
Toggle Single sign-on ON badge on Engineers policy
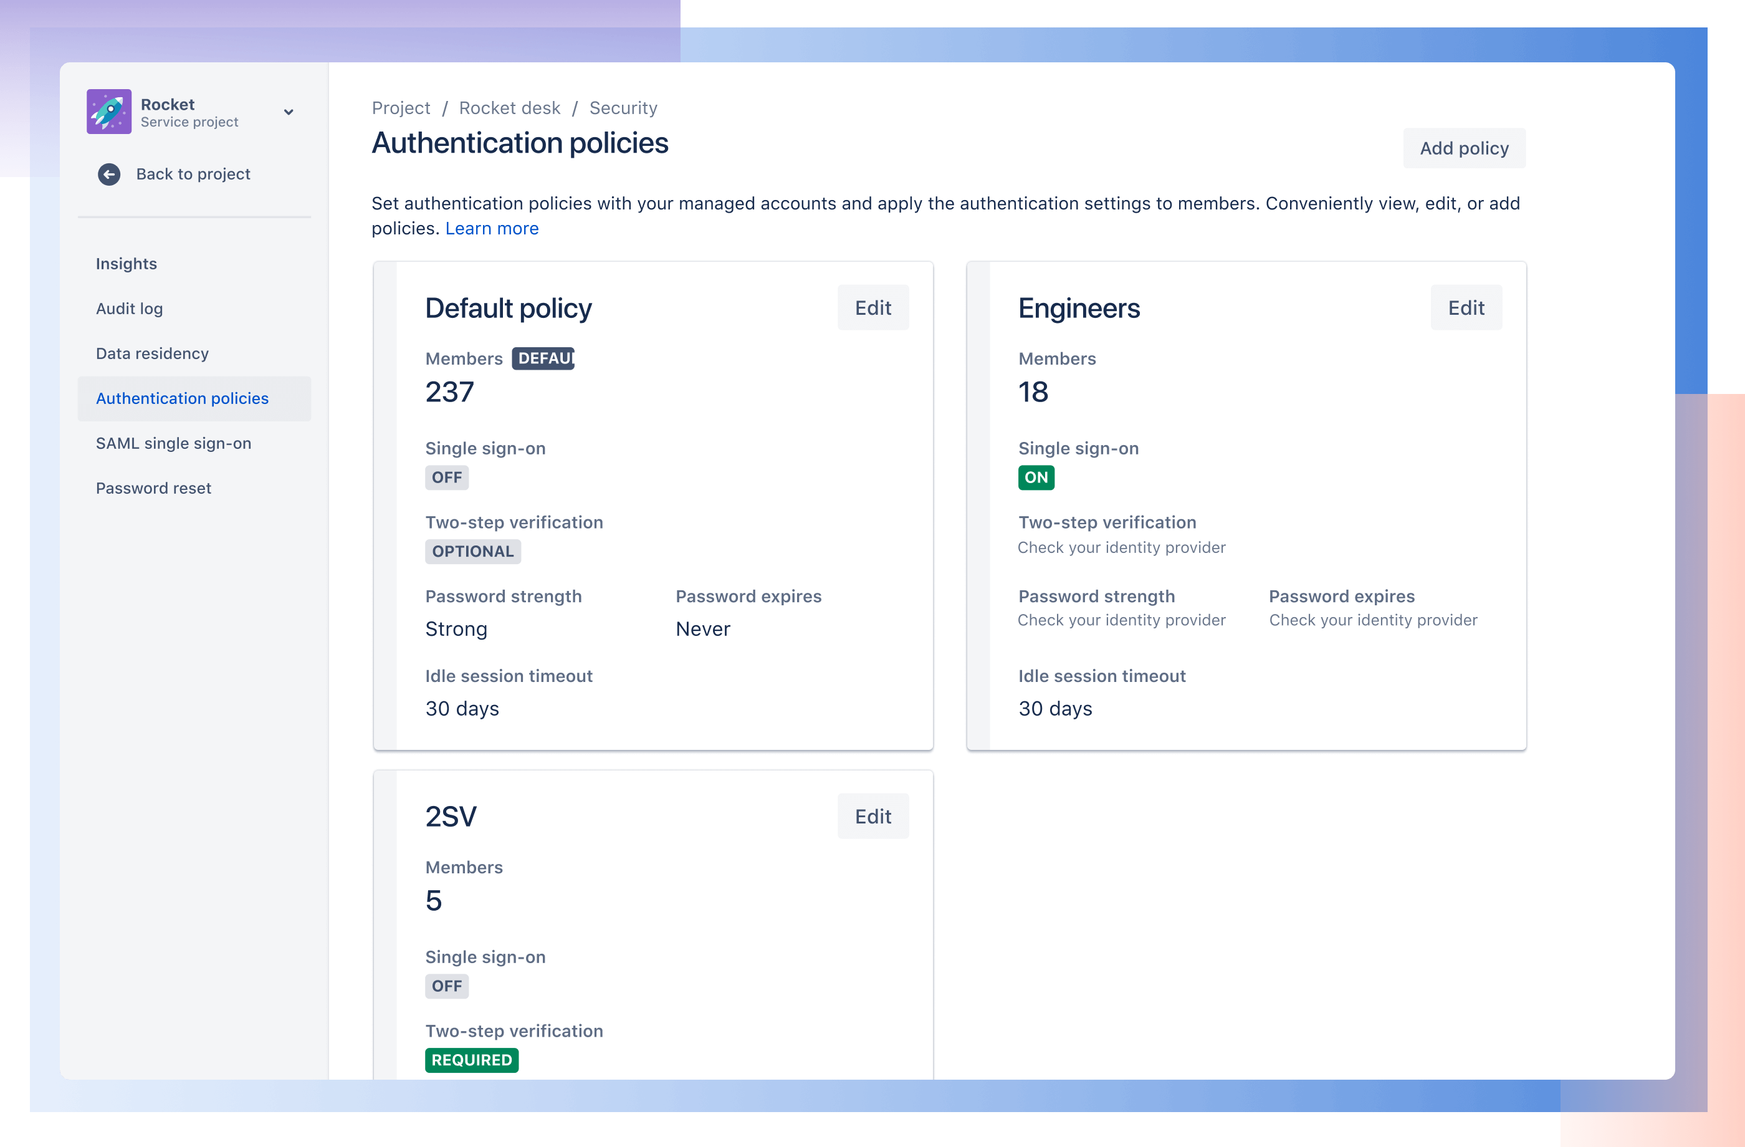click(1035, 476)
